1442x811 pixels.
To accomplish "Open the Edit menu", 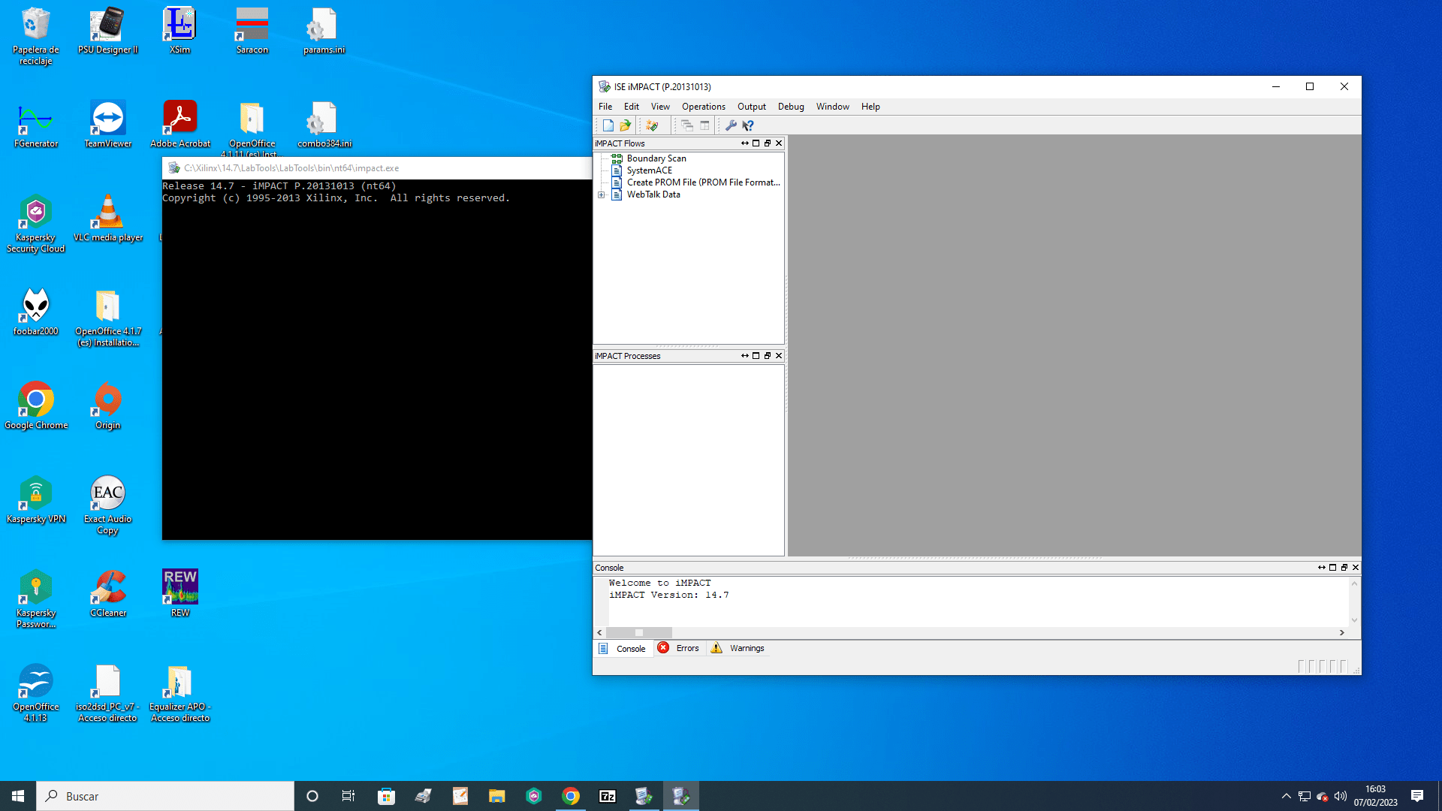I will (x=632, y=107).
